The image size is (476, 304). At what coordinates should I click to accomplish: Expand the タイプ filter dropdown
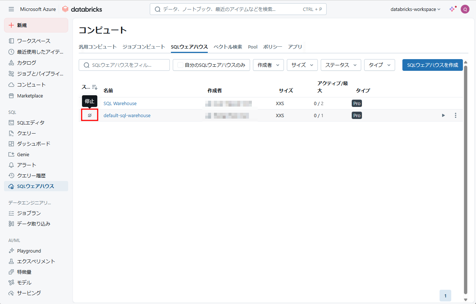379,65
